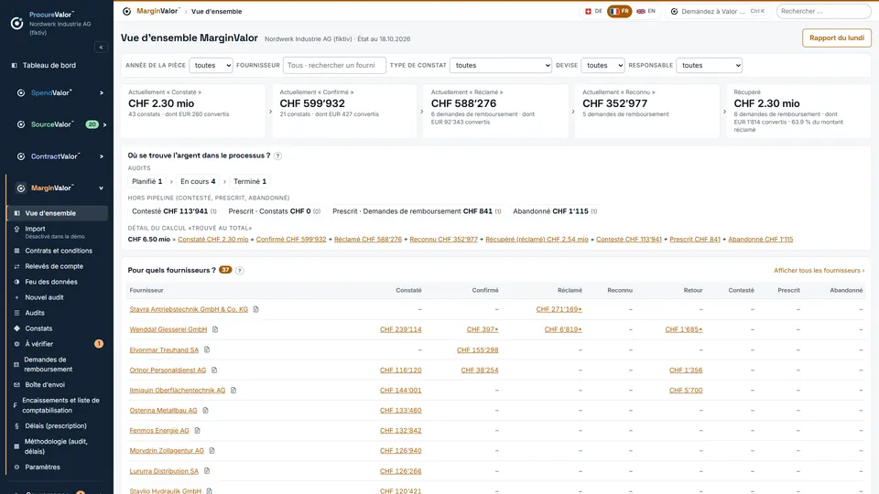Viewport: 879px width, 494px height.
Task: Expand the ContractValor menu chevron
Action: pyautogui.click(x=102, y=156)
